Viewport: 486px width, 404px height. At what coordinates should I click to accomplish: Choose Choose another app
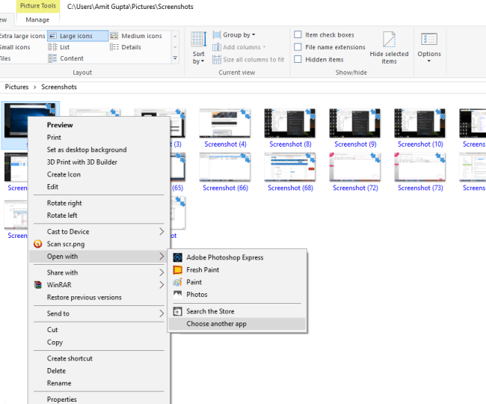click(x=216, y=324)
